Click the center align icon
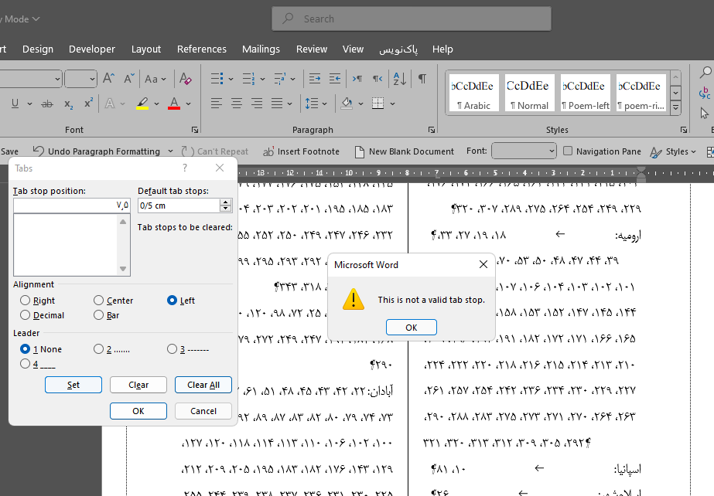This screenshot has height=496, width=714. coord(235,104)
